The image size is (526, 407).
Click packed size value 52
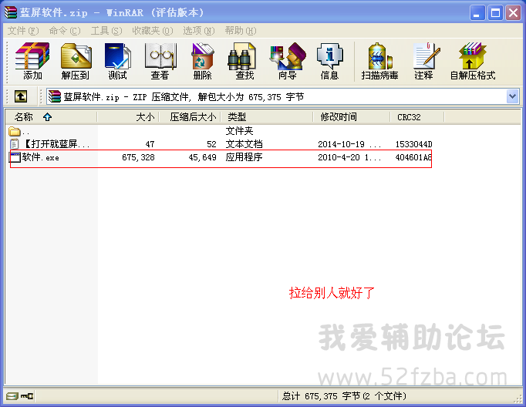click(x=211, y=144)
